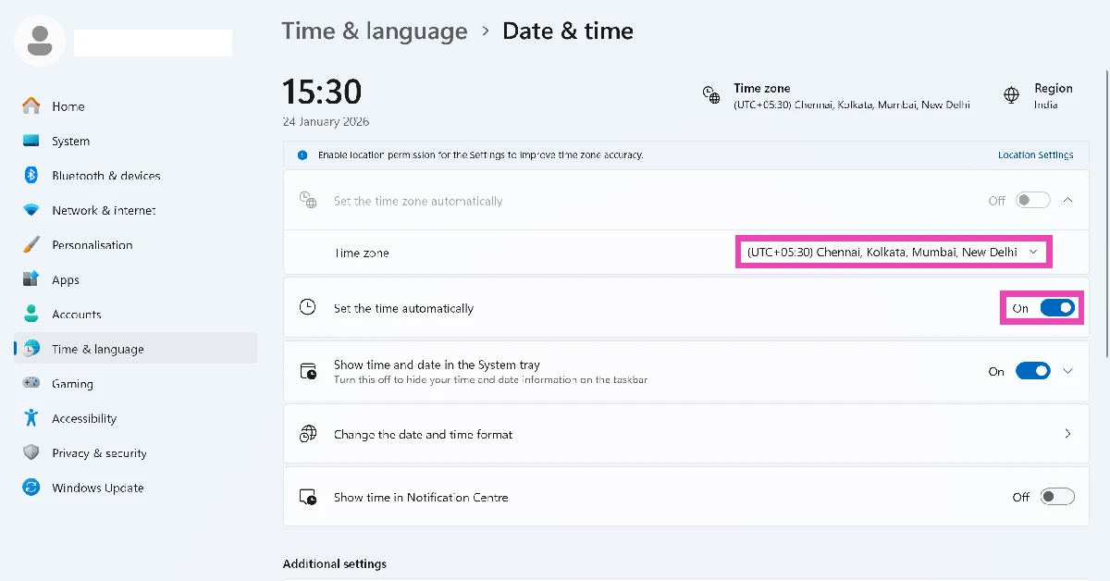Open Location Settings link
1110x581 pixels.
(1035, 155)
